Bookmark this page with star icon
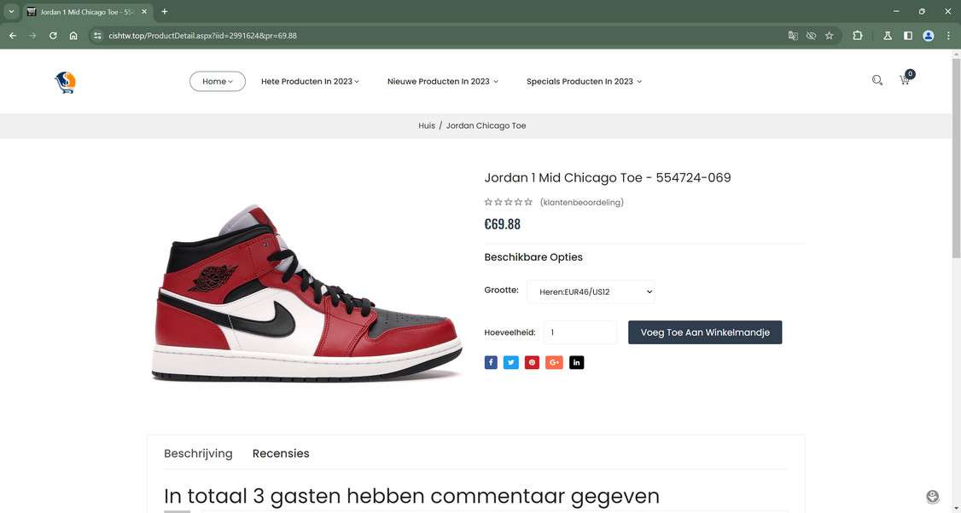The image size is (961, 513). tap(830, 36)
